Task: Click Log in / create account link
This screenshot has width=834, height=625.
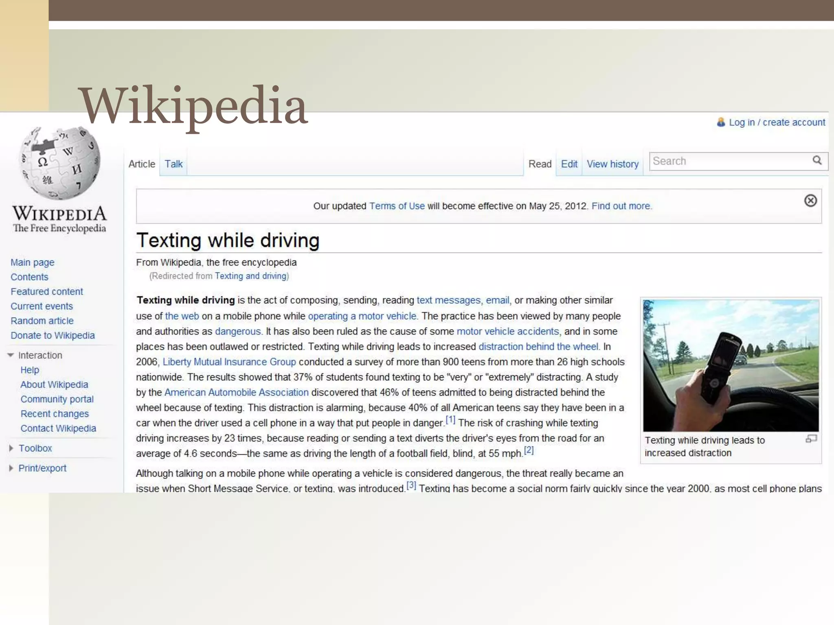Action: (777, 122)
